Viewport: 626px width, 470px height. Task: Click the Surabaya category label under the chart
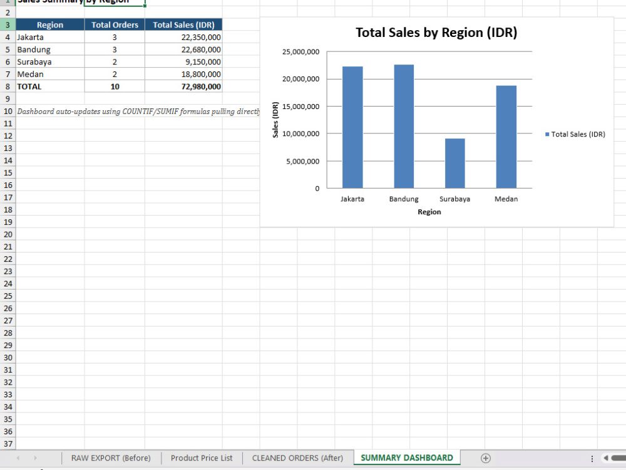[x=454, y=199]
